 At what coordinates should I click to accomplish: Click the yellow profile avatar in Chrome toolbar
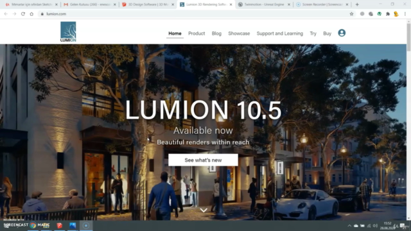coord(396,14)
